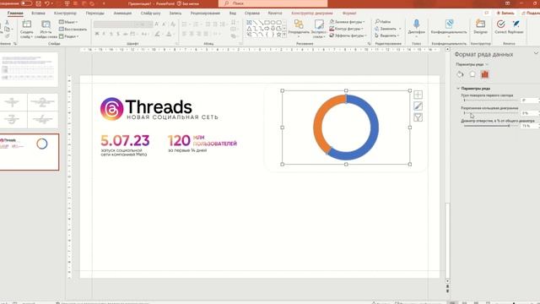Toggle underline Ч formatting
540x304 pixels.
click(111, 34)
